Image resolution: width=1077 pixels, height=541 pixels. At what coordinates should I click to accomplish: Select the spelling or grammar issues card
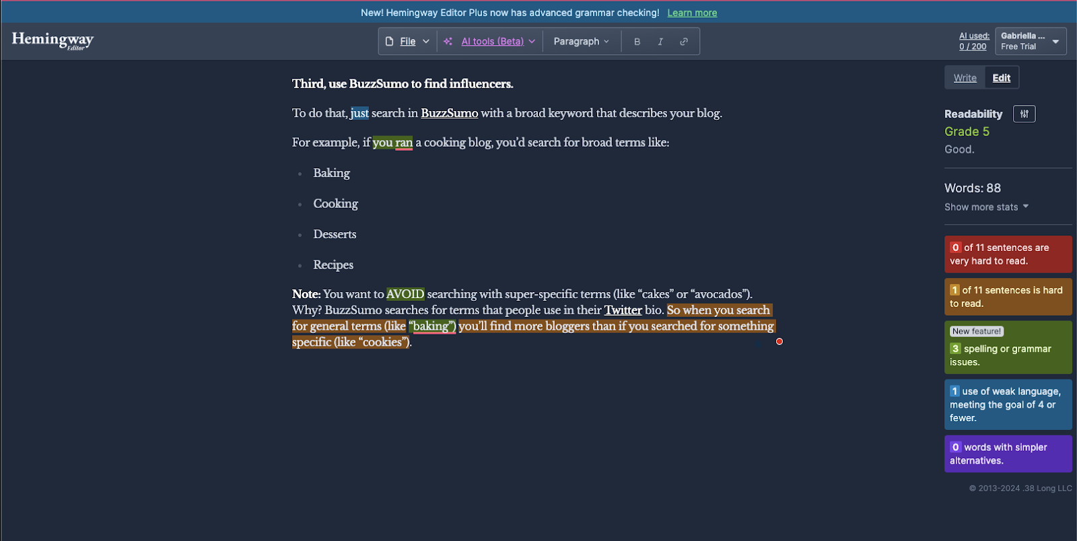[1008, 347]
